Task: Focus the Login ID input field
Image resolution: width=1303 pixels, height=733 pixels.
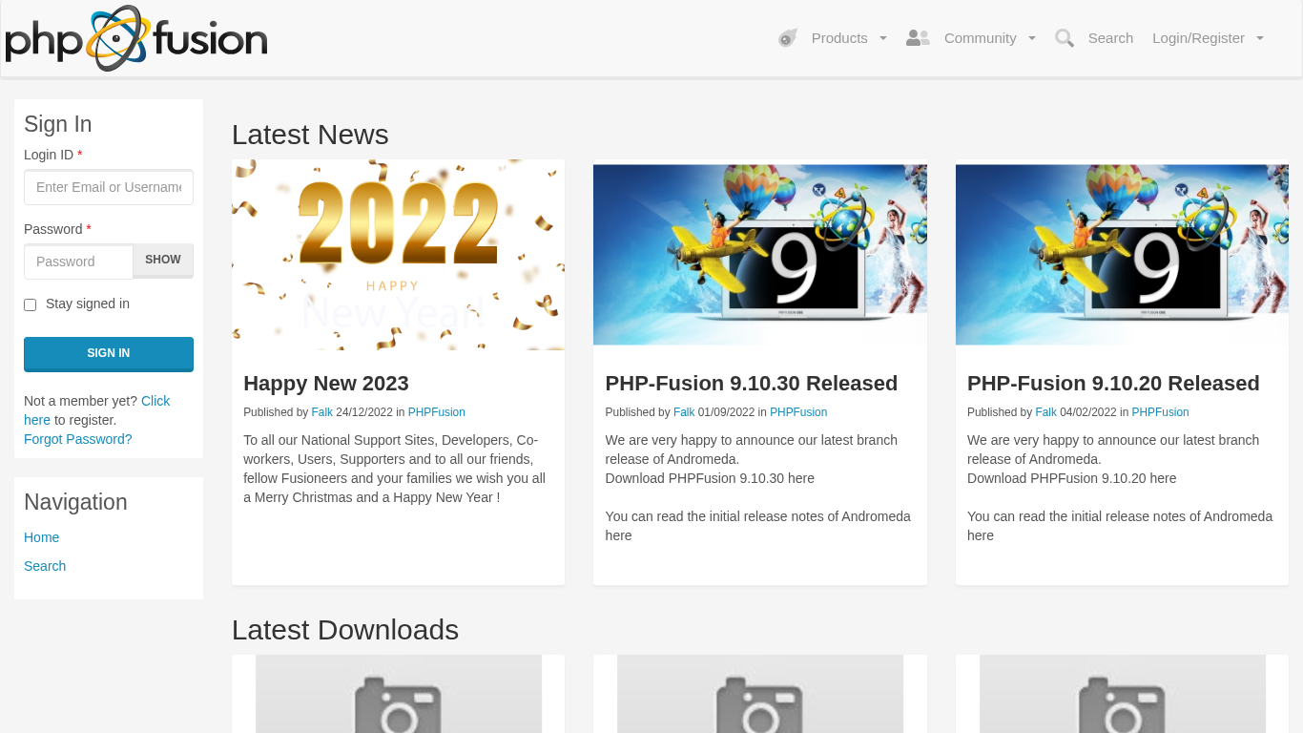Action: coord(109,187)
